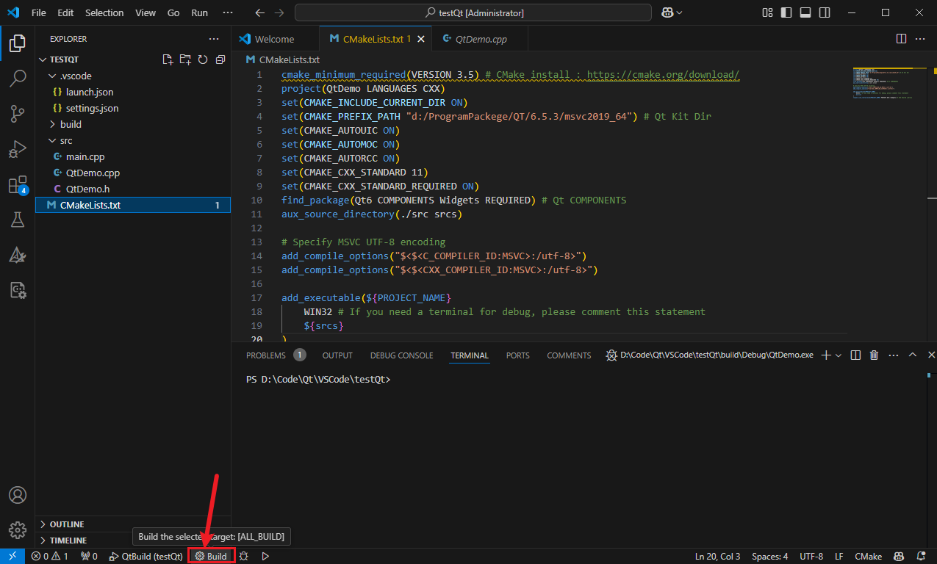Open the File menu
Screen dimensions: 937x564
(38, 12)
